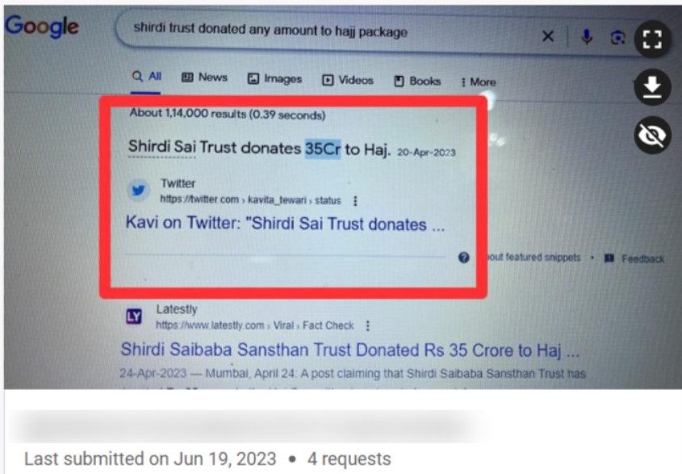
Task: Toggle hide image eye icon
Action: (652, 135)
